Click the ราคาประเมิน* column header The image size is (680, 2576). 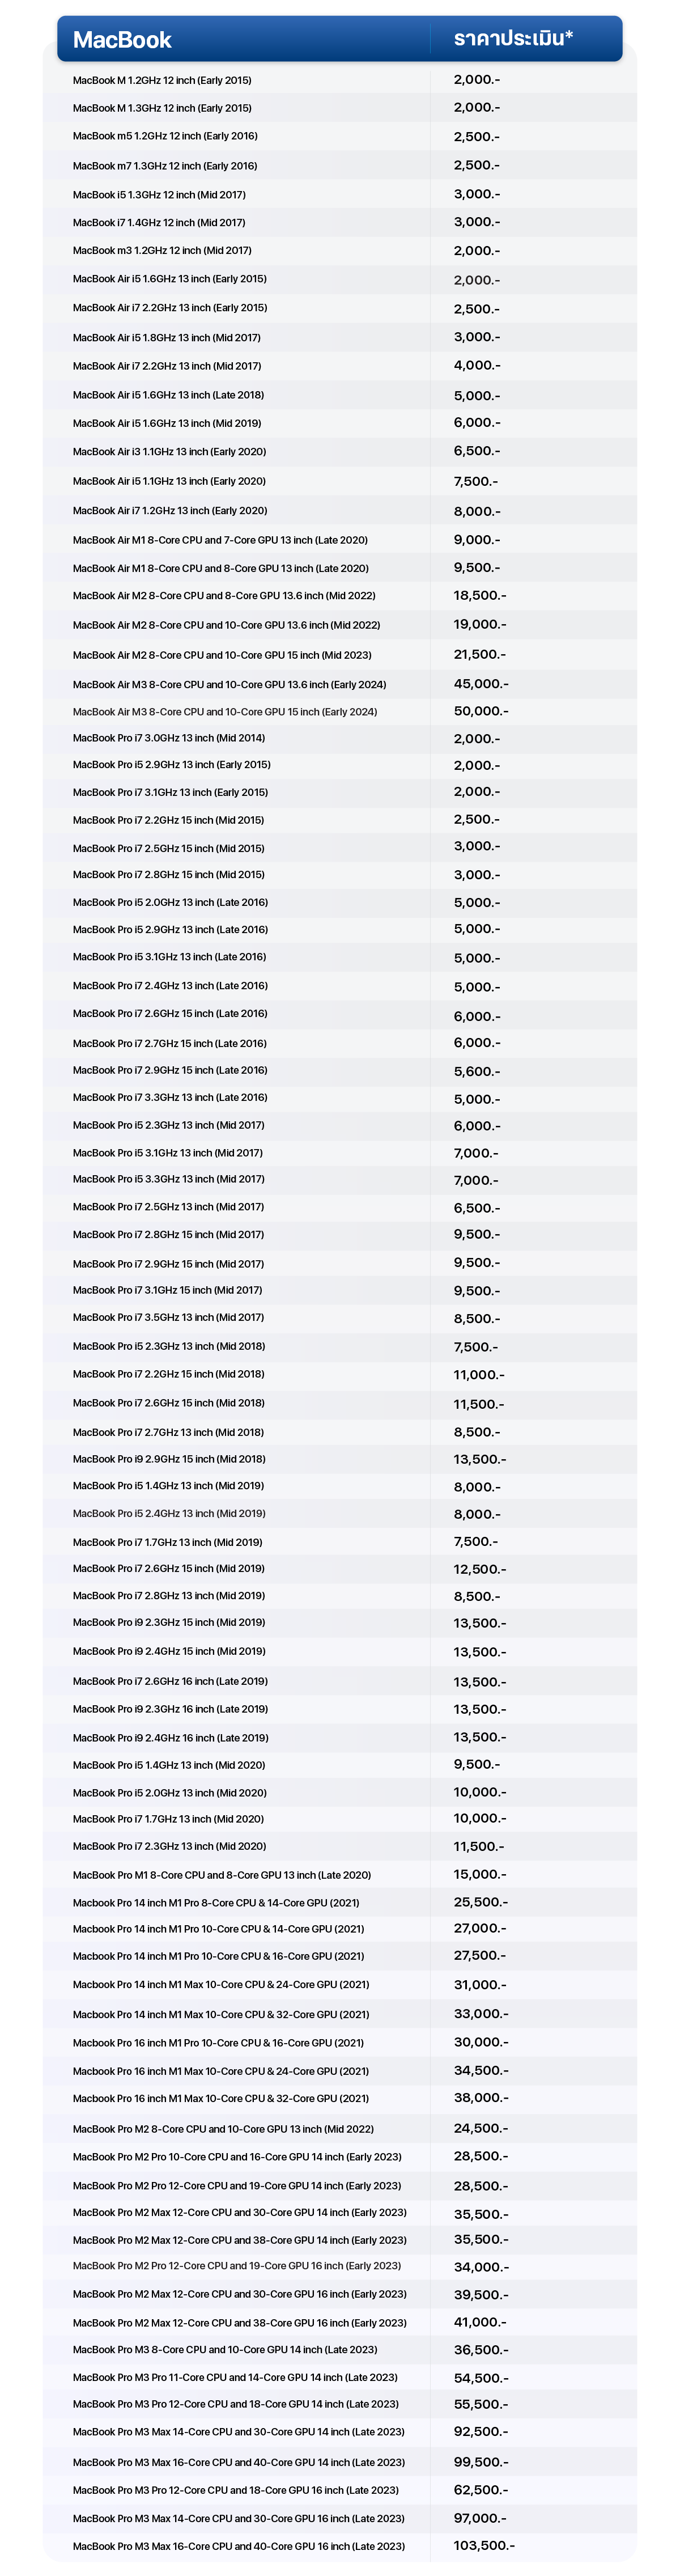pyautogui.click(x=513, y=39)
